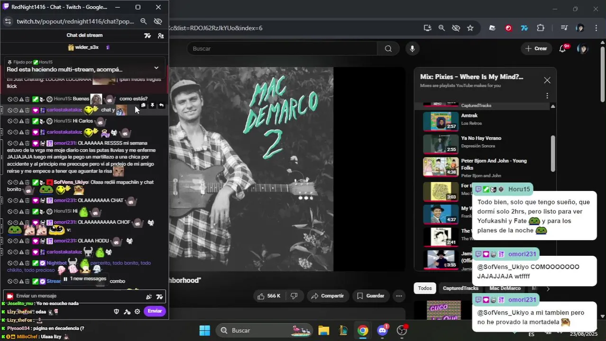This screenshot has height=341, width=606.
Task: Warn SofVens_Ukiyo using the triangle icon
Action: pos(21,182)
